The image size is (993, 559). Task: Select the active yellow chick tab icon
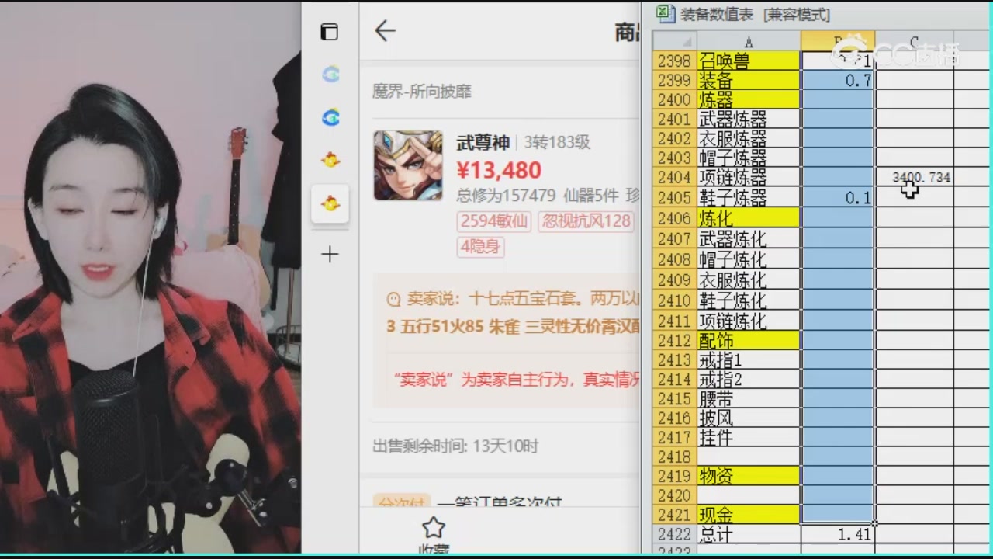[x=330, y=203]
